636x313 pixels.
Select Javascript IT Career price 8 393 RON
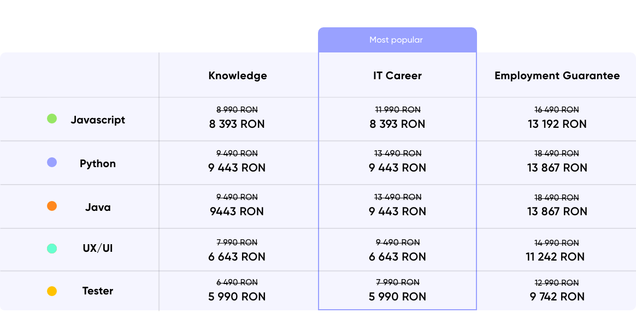coord(398,124)
